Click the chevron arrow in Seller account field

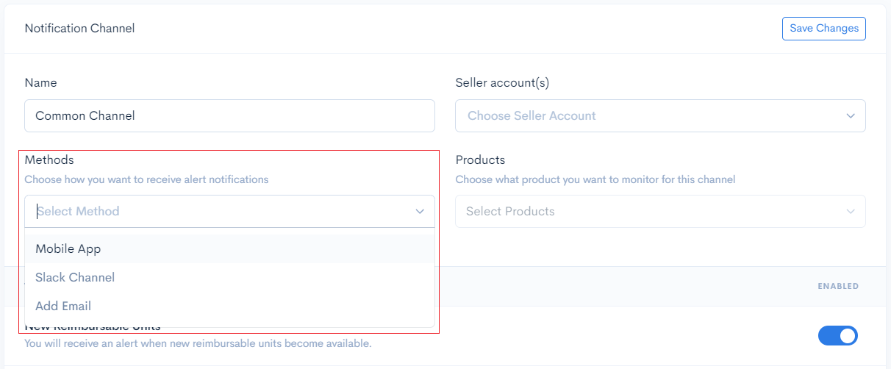coord(851,116)
